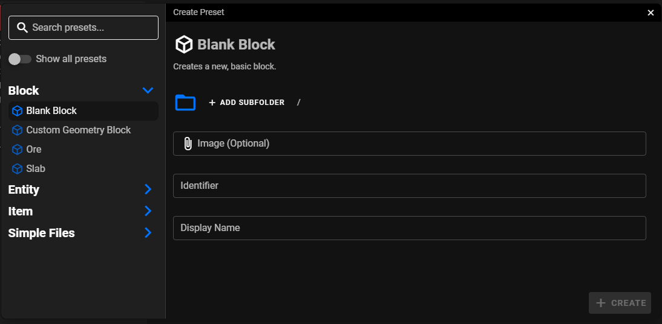The width and height of the screenshot is (662, 324).
Task: Click the paperclip attachment icon
Action: 188,144
